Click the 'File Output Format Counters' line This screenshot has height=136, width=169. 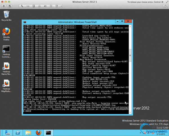click(69, 42)
